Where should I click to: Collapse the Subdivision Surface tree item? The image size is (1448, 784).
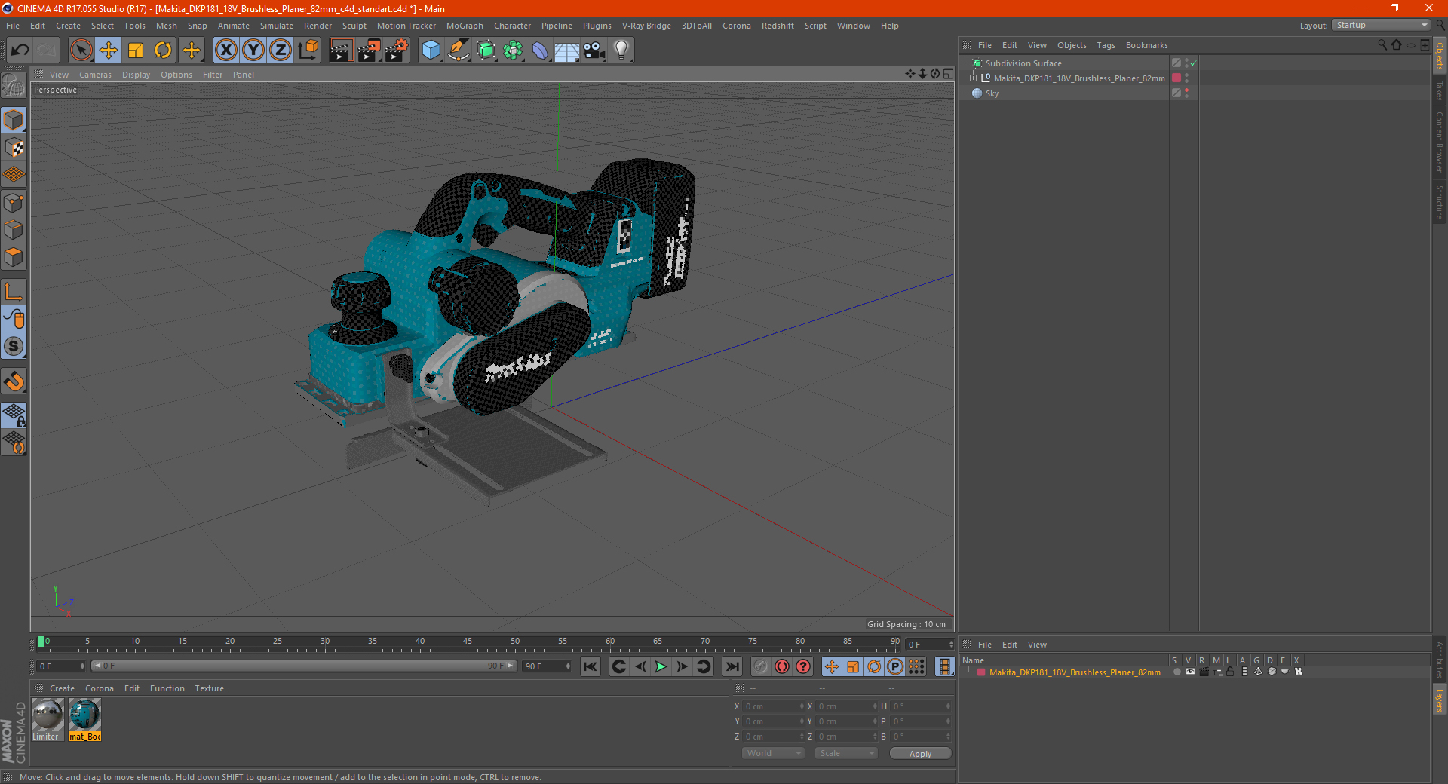(965, 63)
